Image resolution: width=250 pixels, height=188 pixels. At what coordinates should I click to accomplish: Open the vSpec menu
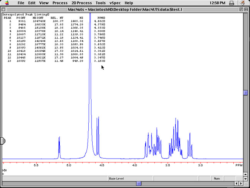[115, 3]
